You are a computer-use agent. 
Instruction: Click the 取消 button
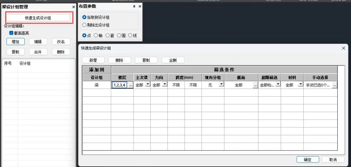pyautogui.click(x=333, y=160)
